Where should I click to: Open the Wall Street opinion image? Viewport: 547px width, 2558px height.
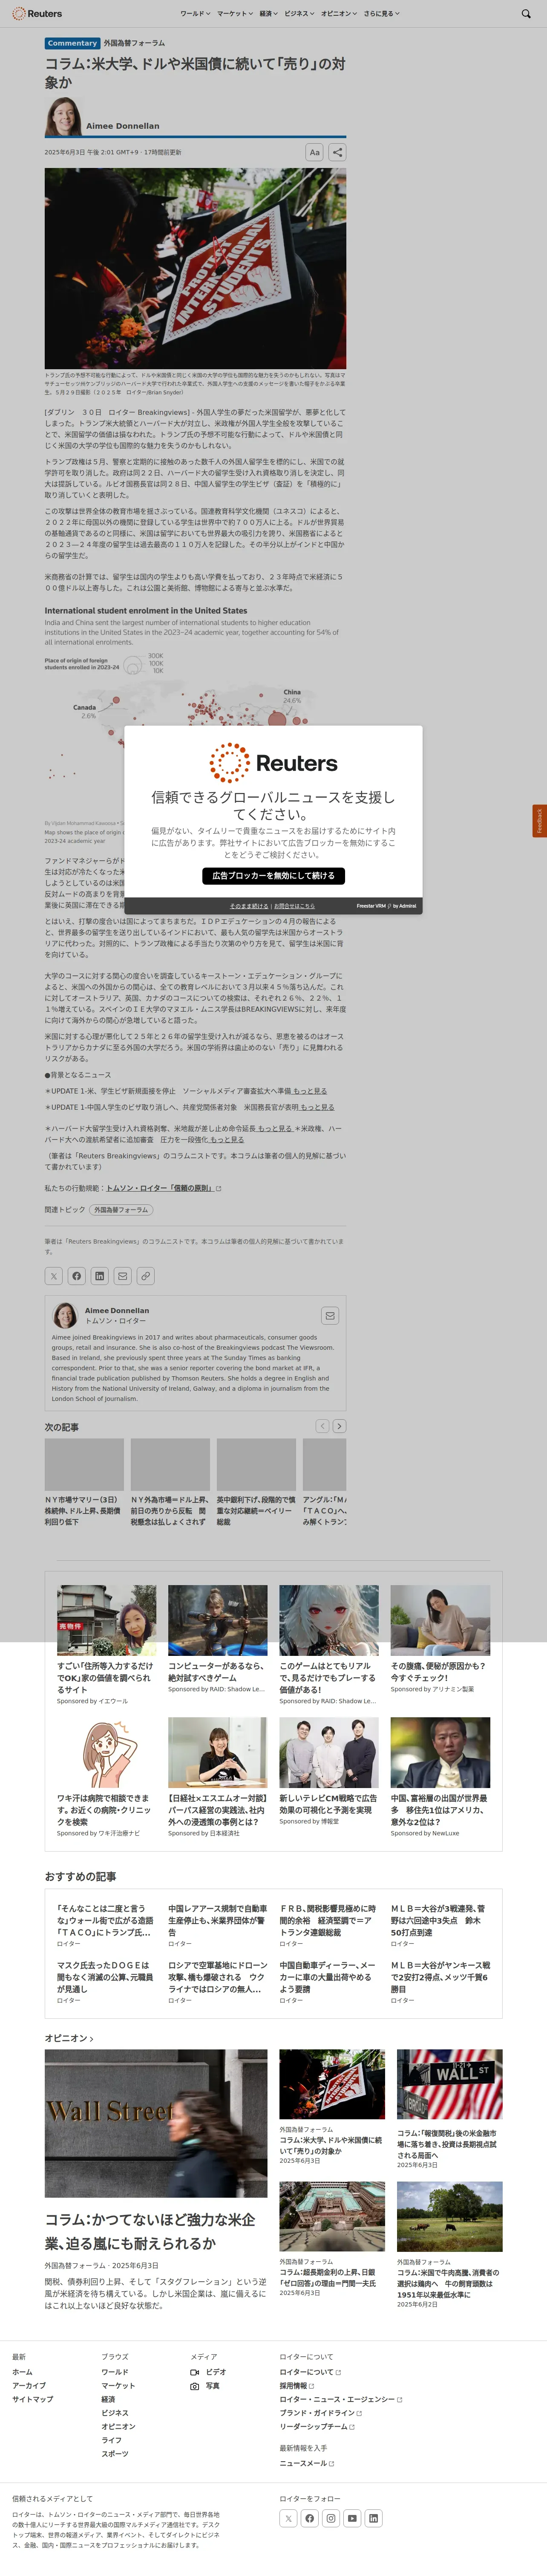click(156, 2123)
